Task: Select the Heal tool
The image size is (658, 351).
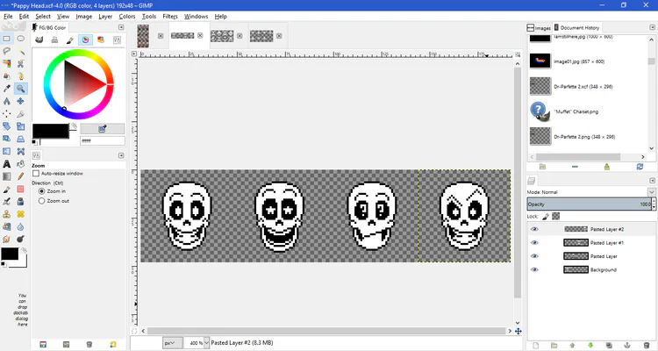Action: [x=20, y=214]
